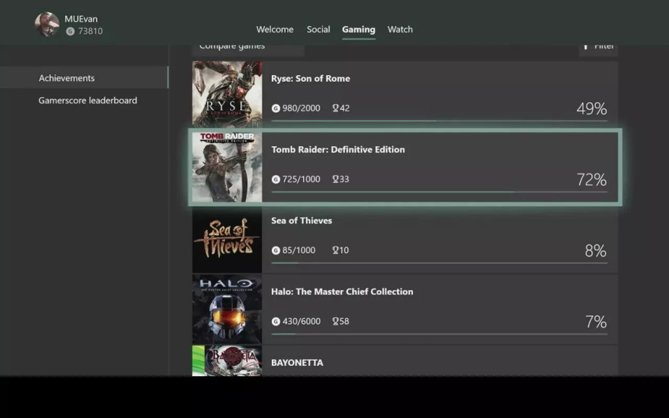
Task: Click the gamerscore G icon beside 73810
Action: [71, 31]
